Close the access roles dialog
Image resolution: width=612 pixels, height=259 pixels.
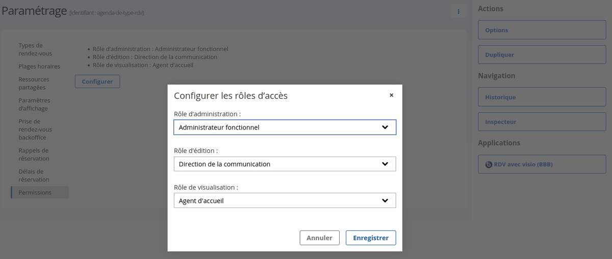391,95
